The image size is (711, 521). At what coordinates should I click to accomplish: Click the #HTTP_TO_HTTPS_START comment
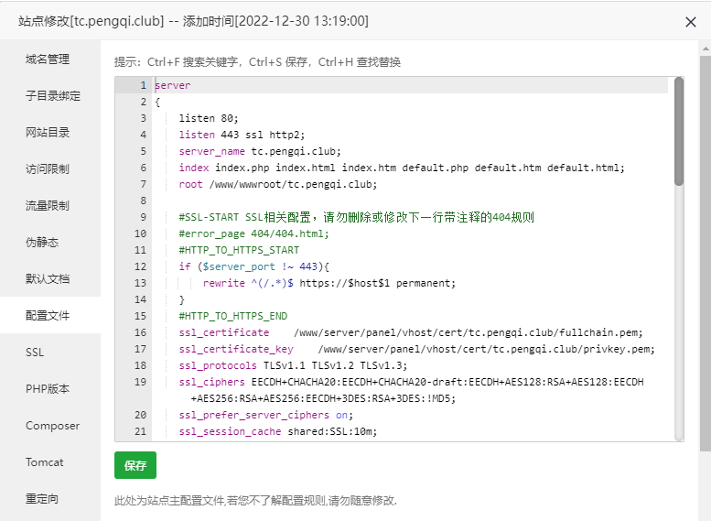pos(239,250)
